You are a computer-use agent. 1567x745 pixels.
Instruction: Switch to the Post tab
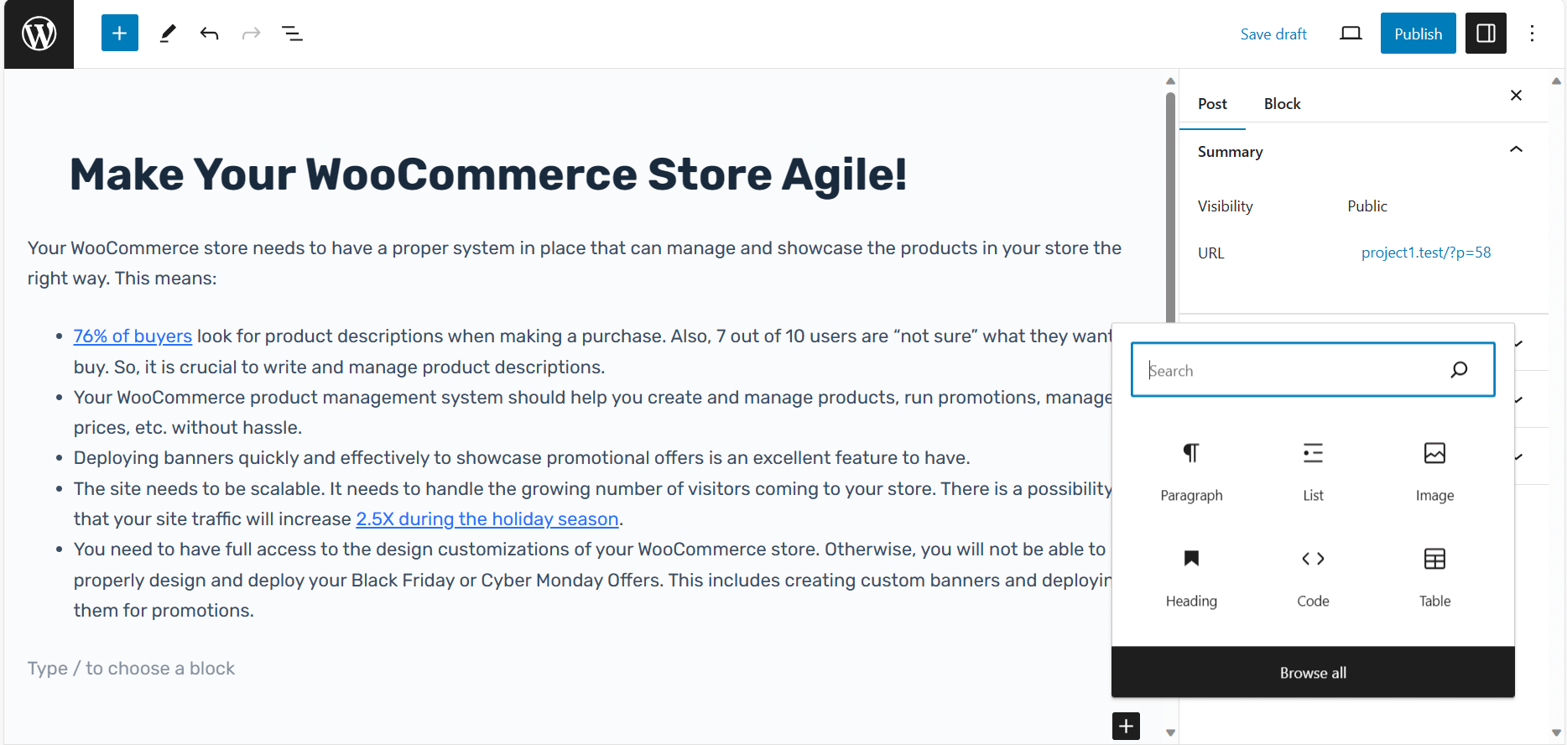[x=1212, y=104]
